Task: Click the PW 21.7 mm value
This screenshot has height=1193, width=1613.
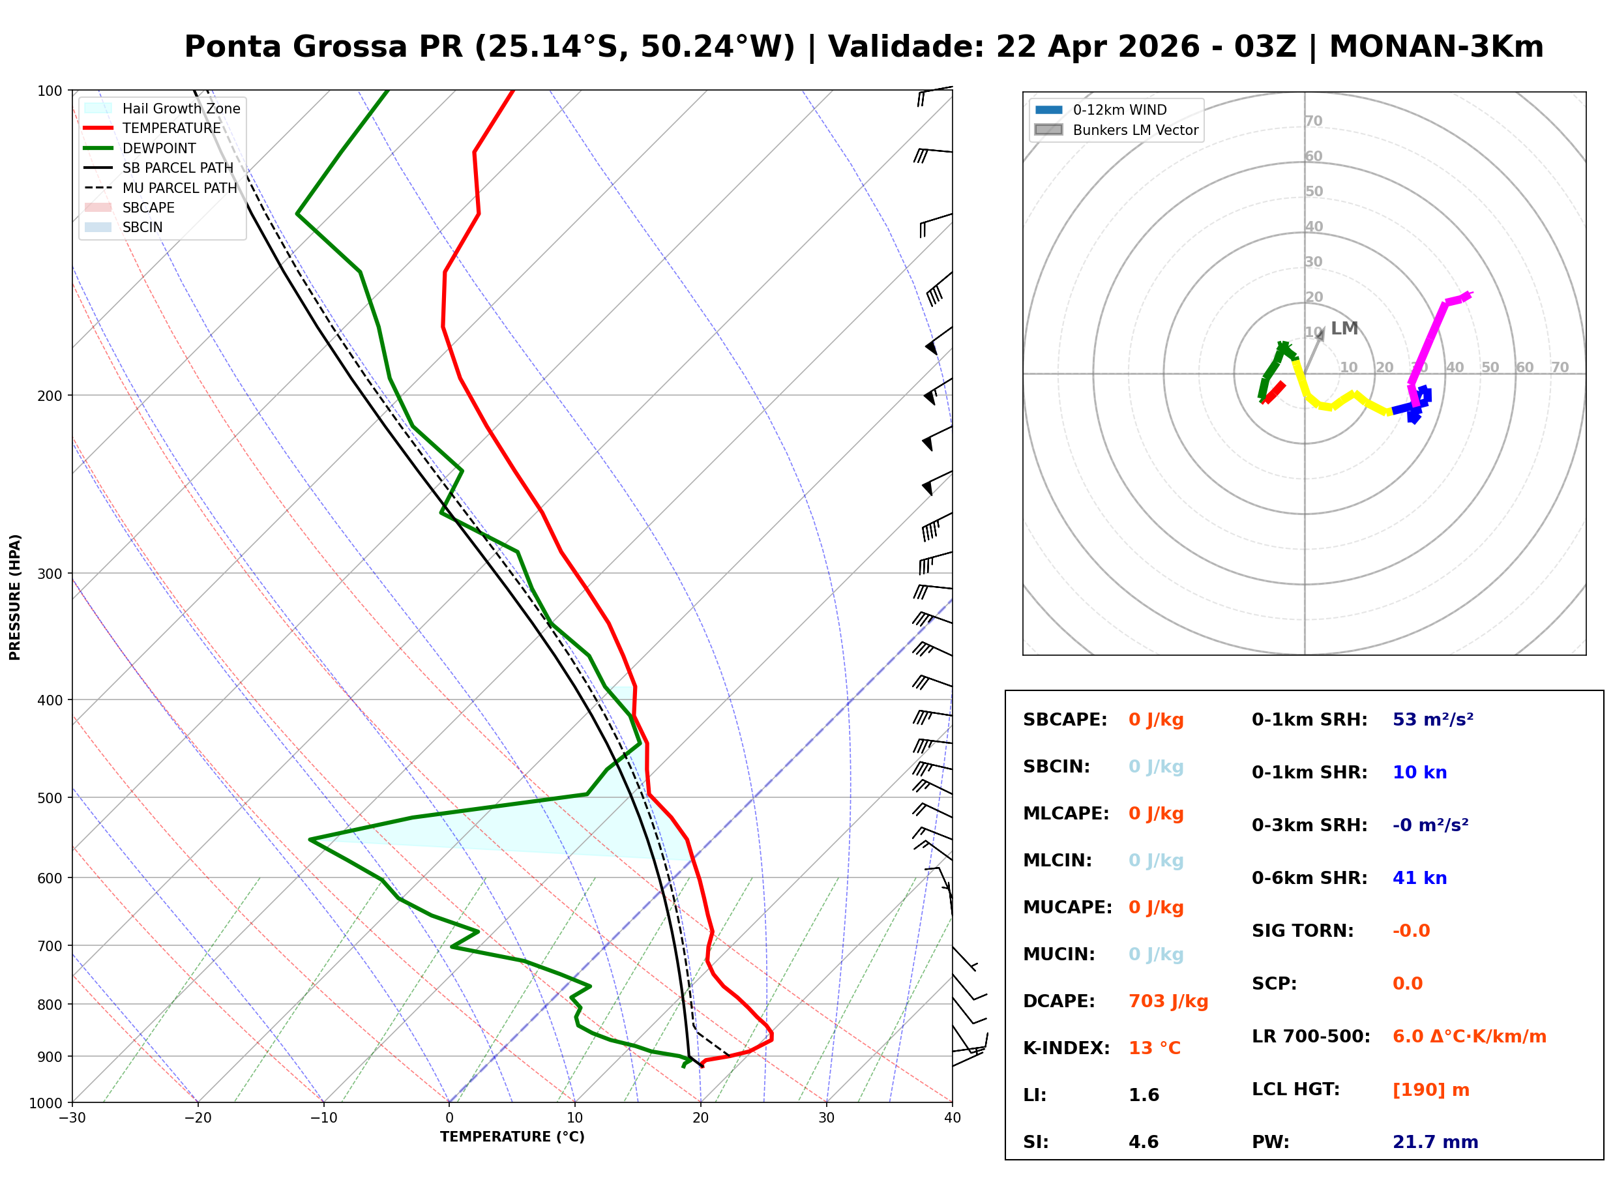Action: (x=1436, y=1142)
